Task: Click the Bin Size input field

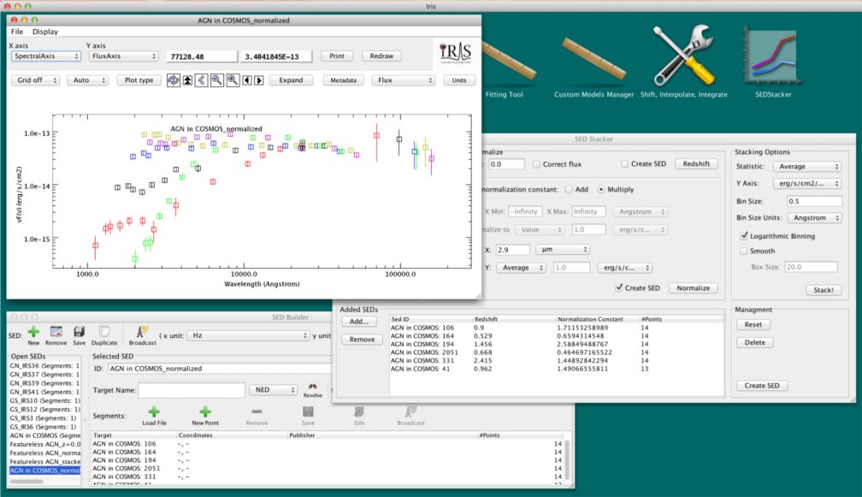Action: (x=815, y=201)
